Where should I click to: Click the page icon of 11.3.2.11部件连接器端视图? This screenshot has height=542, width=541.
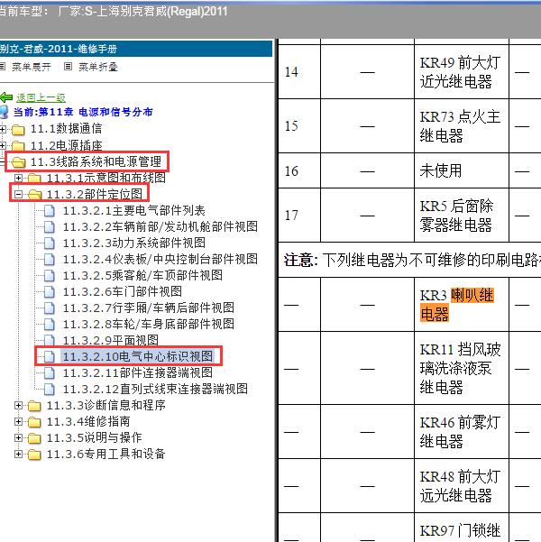pyautogui.click(x=50, y=373)
